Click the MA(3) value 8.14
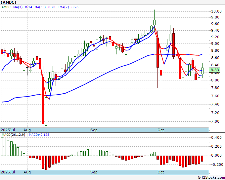The image size is (225, 180). click(29, 7)
